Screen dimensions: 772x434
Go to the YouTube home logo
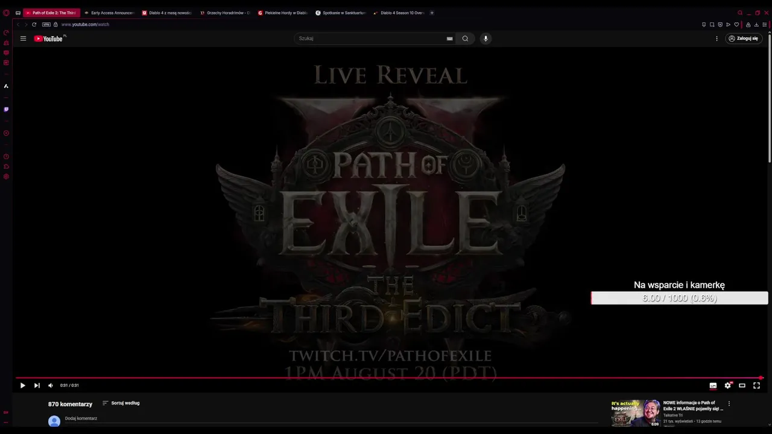pos(48,39)
